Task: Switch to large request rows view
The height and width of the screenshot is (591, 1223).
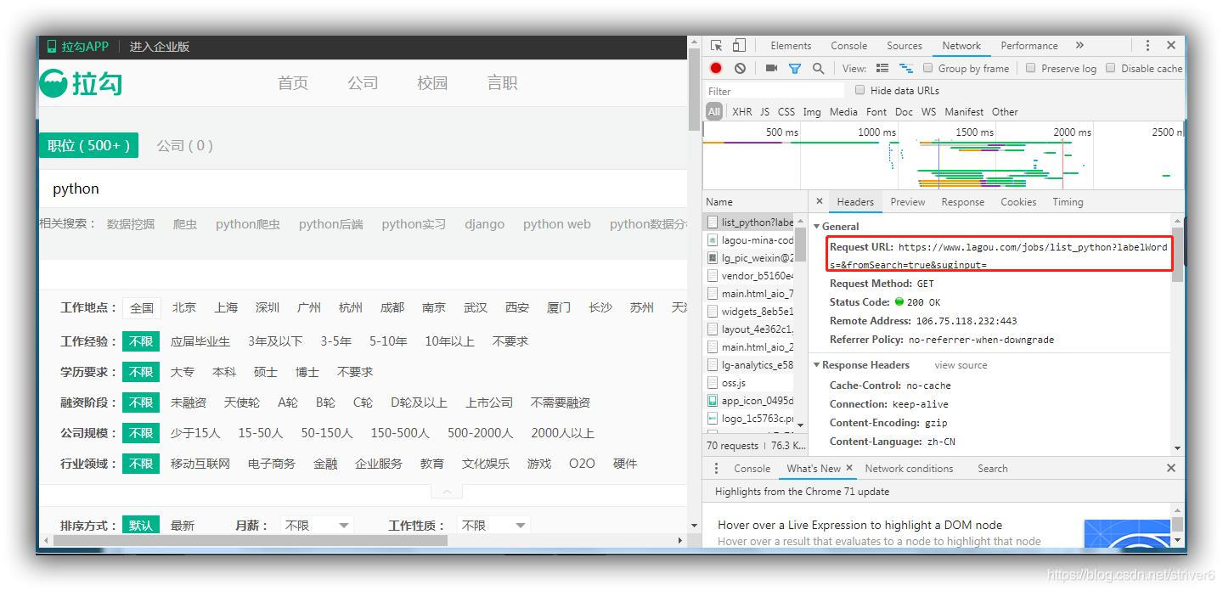Action: 882,69
